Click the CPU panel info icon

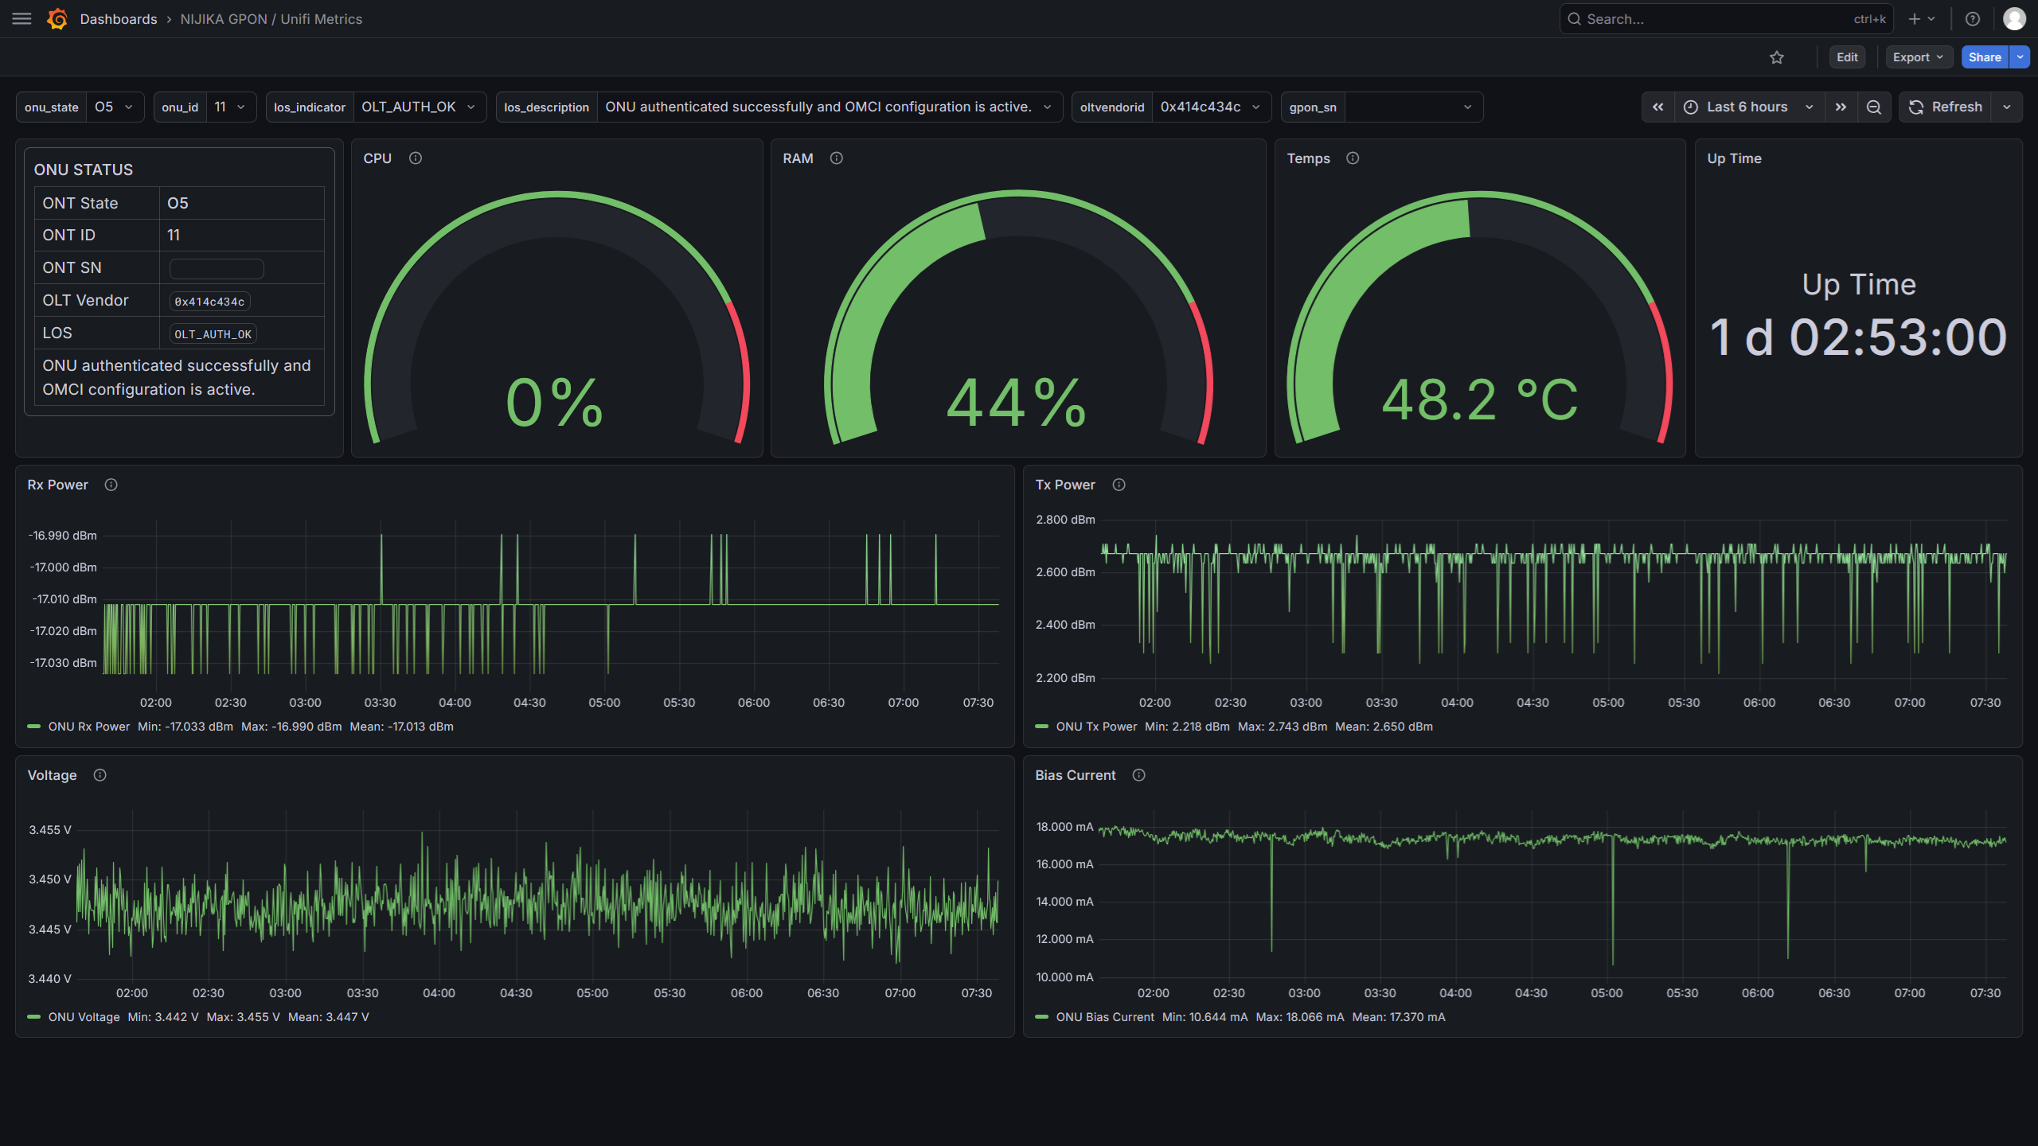(x=416, y=158)
